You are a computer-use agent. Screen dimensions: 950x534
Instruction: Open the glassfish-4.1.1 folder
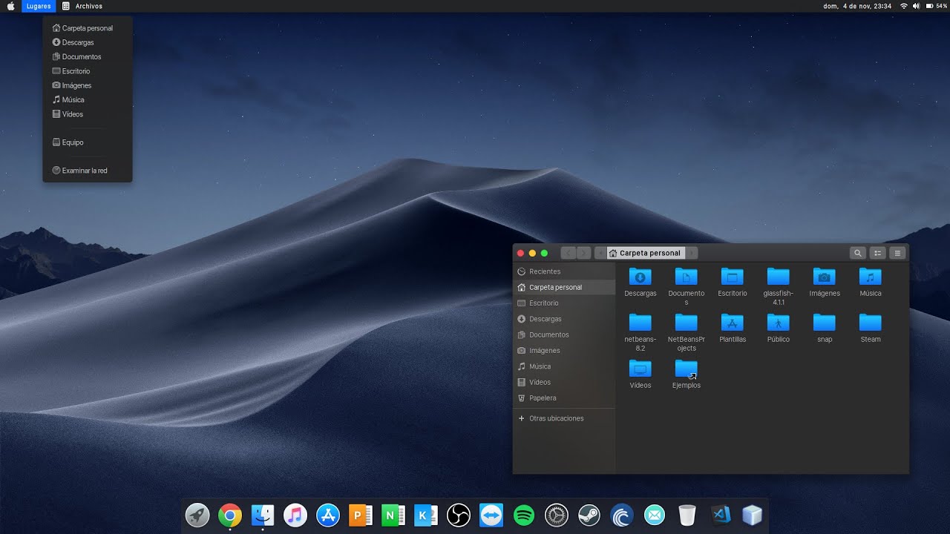pos(779,286)
